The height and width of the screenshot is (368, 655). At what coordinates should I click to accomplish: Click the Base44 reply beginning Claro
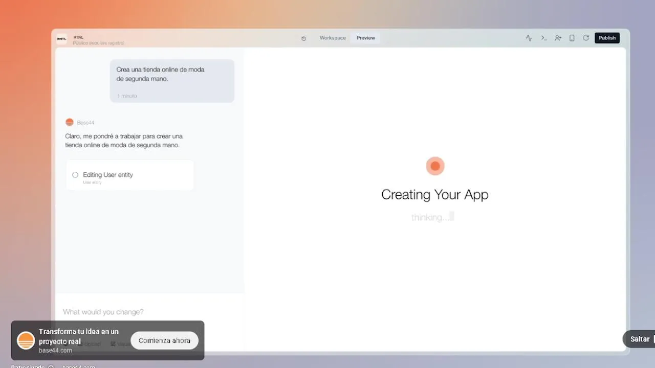pos(124,141)
